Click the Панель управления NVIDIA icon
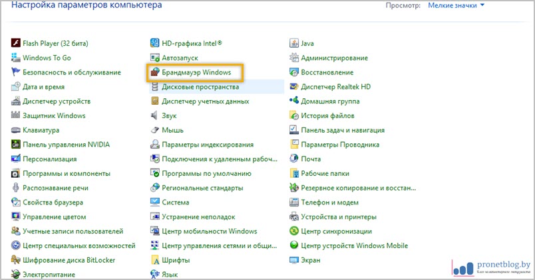 (x=16, y=145)
